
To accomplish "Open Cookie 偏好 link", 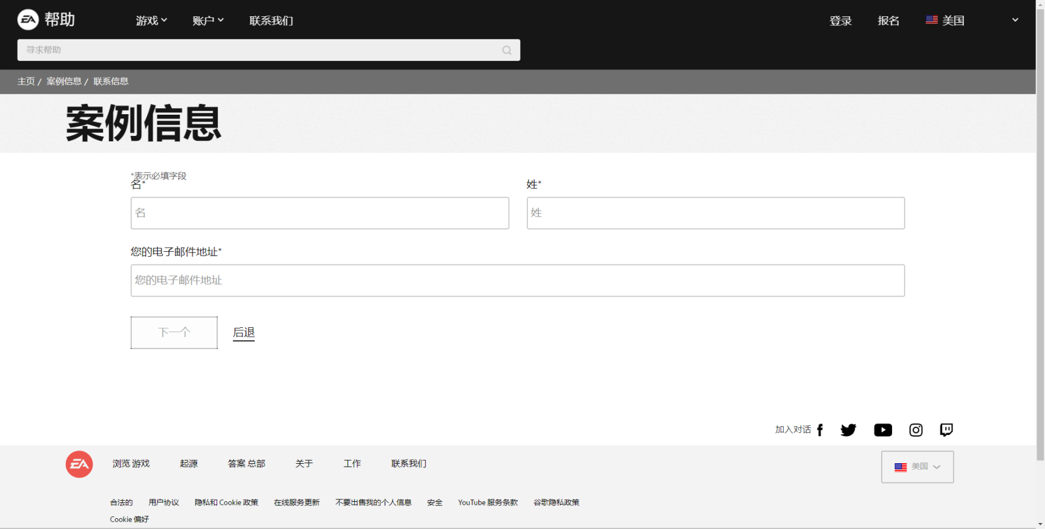I will (129, 519).
